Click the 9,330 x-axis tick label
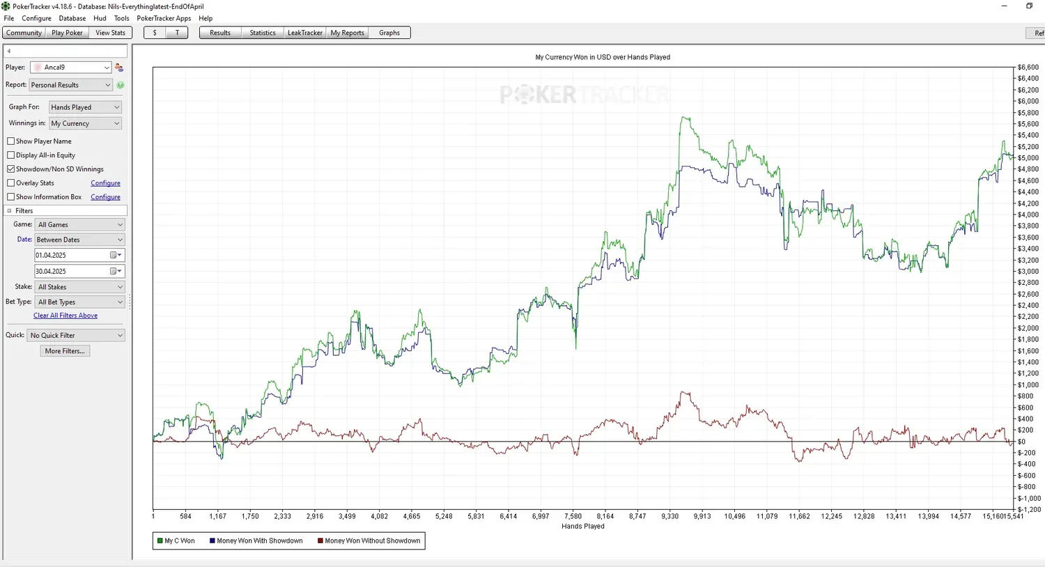The height and width of the screenshot is (567, 1045). (x=669, y=516)
